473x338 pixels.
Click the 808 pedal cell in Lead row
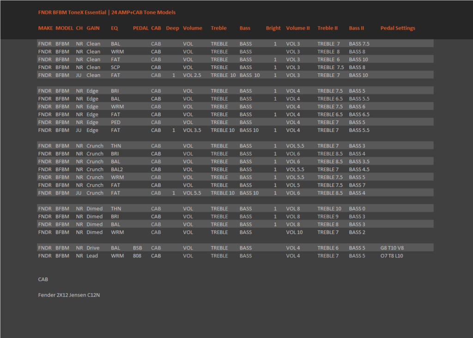[x=137, y=256]
